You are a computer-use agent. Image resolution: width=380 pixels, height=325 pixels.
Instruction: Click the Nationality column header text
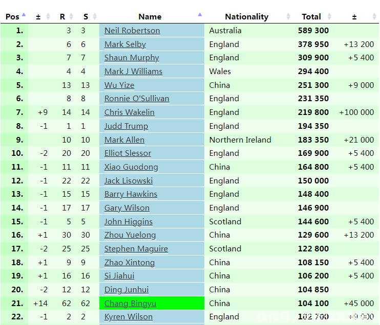pos(246,17)
